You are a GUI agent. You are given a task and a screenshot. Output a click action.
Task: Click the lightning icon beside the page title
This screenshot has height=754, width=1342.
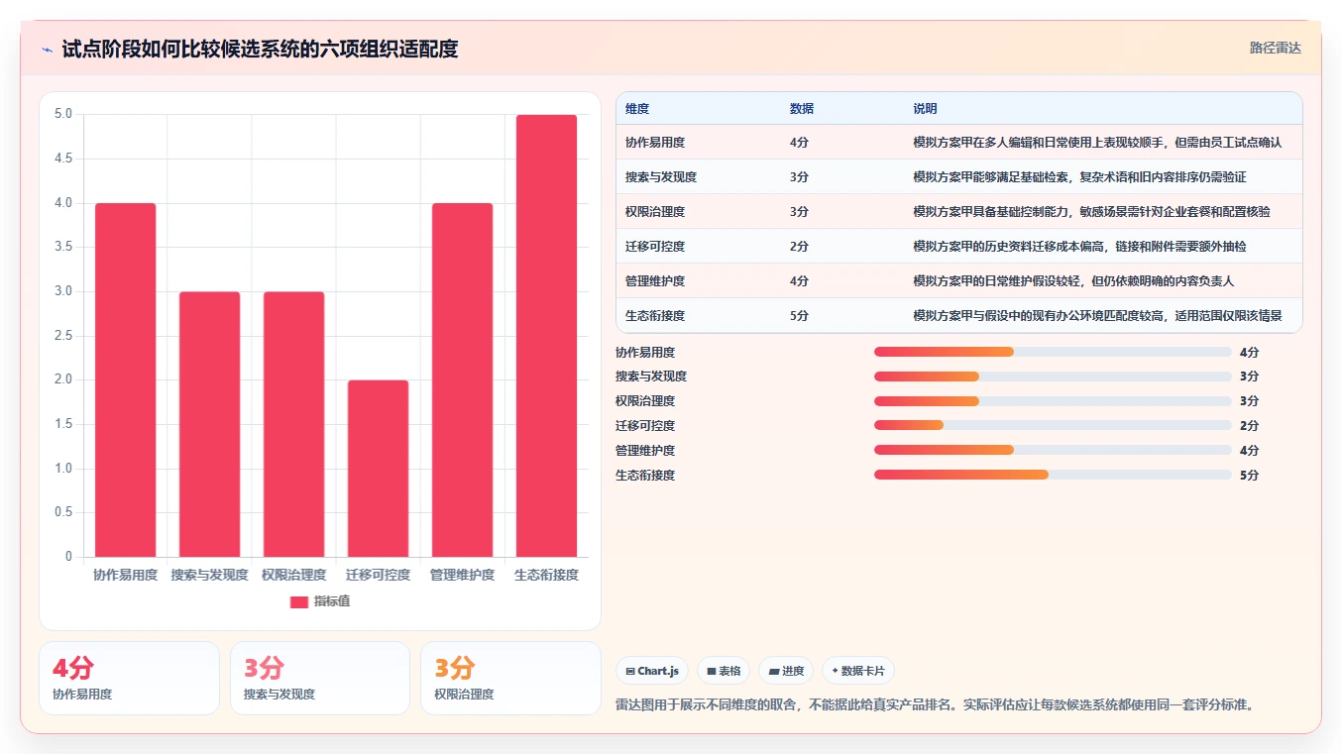[x=48, y=50]
